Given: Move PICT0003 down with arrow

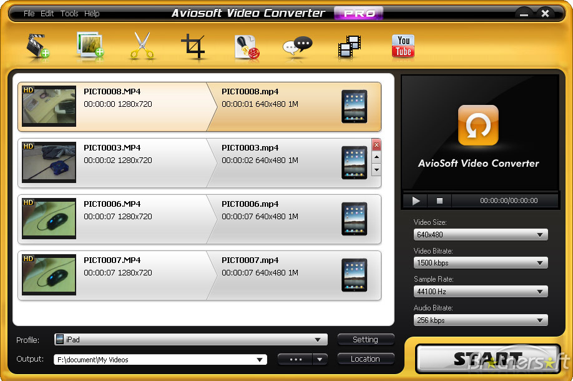Looking at the screenshot, I should pyautogui.click(x=376, y=170).
